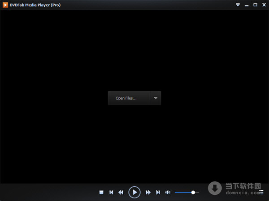269x201 pixels.
Task: Fast-forward using the double-arrow button
Action: [x=148, y=193]
